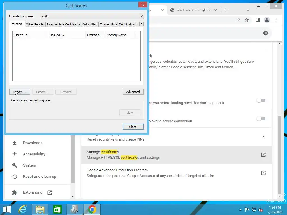
Task: Open the taskbar clock showing 1:24 PM
Action: tap(275, 210)
